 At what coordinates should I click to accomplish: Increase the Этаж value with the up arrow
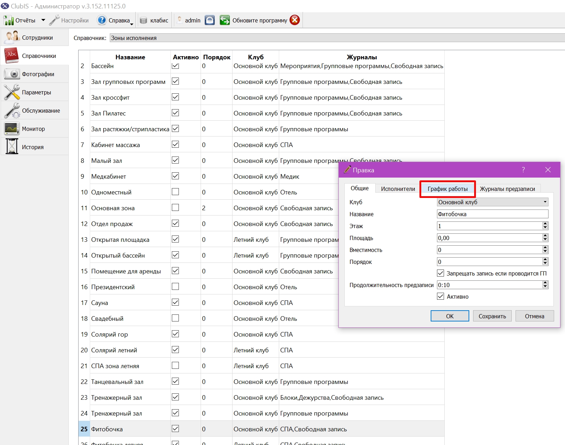545,224
